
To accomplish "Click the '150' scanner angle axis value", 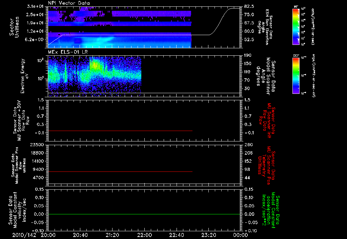I will coord(248,64).
